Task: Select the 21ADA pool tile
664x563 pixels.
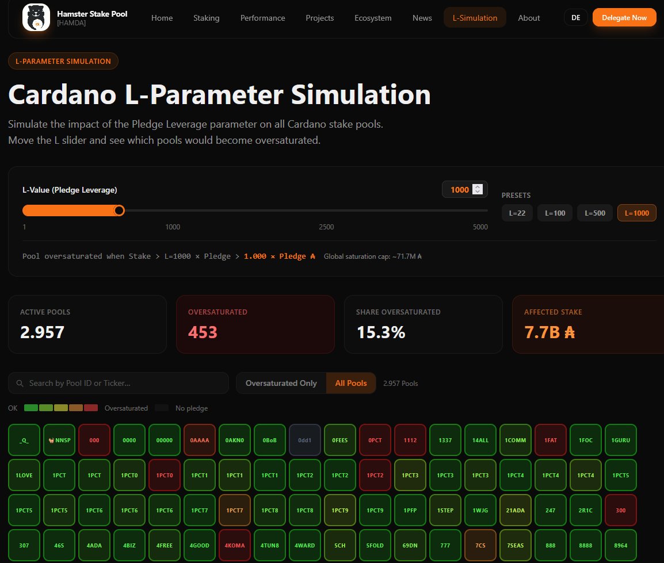Action: point(516,510)
